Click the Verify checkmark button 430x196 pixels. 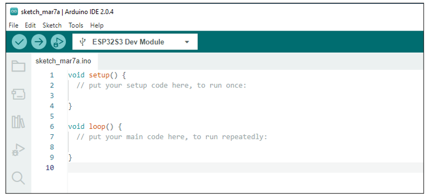pyautogui.click(x=19, y=42)
